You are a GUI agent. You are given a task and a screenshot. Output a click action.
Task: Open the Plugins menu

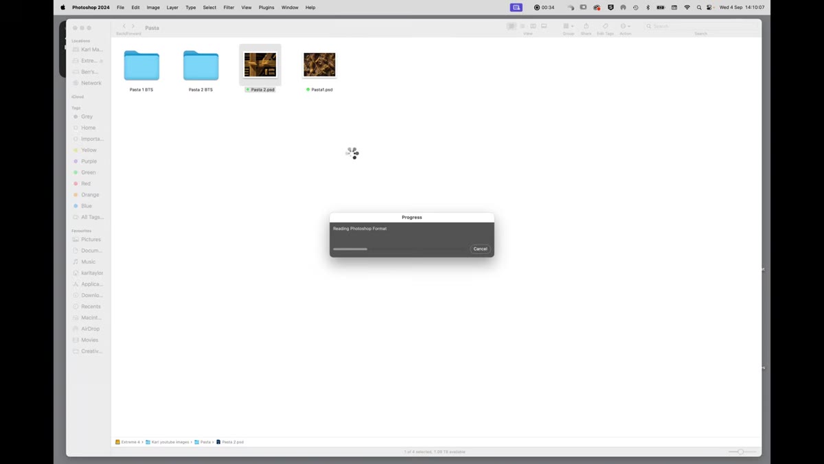(266, 8)
